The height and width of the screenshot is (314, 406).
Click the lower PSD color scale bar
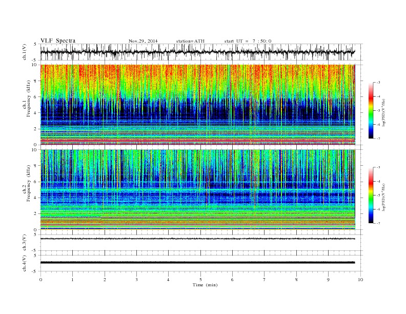(371, 195)
